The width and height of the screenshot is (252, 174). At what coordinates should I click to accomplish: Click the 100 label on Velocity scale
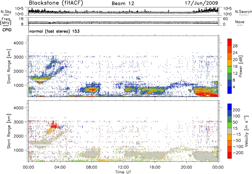[237, 116]
